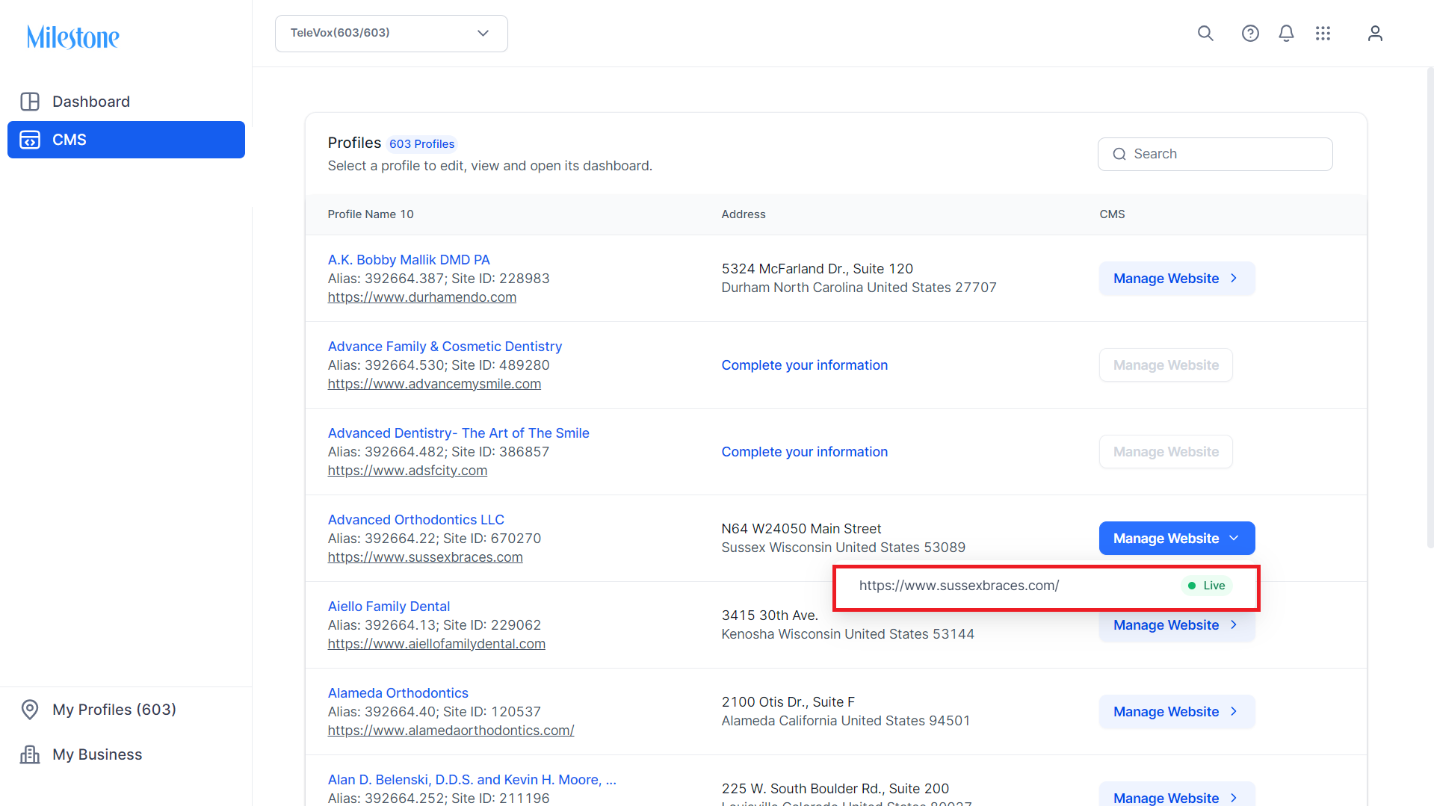Click the My Profiles location pin icon
Image resolution: width=1434 pixels, height=806 pixels.
pos(30,710)
